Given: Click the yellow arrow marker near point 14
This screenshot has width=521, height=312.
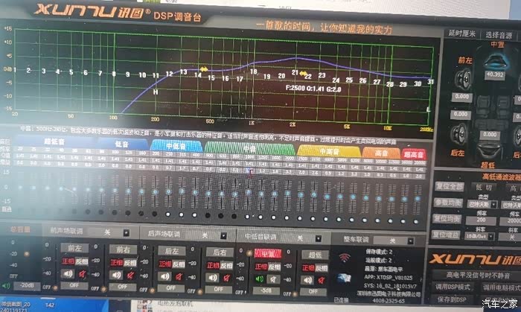Looking at the screenshot, I should pos(204,69).
